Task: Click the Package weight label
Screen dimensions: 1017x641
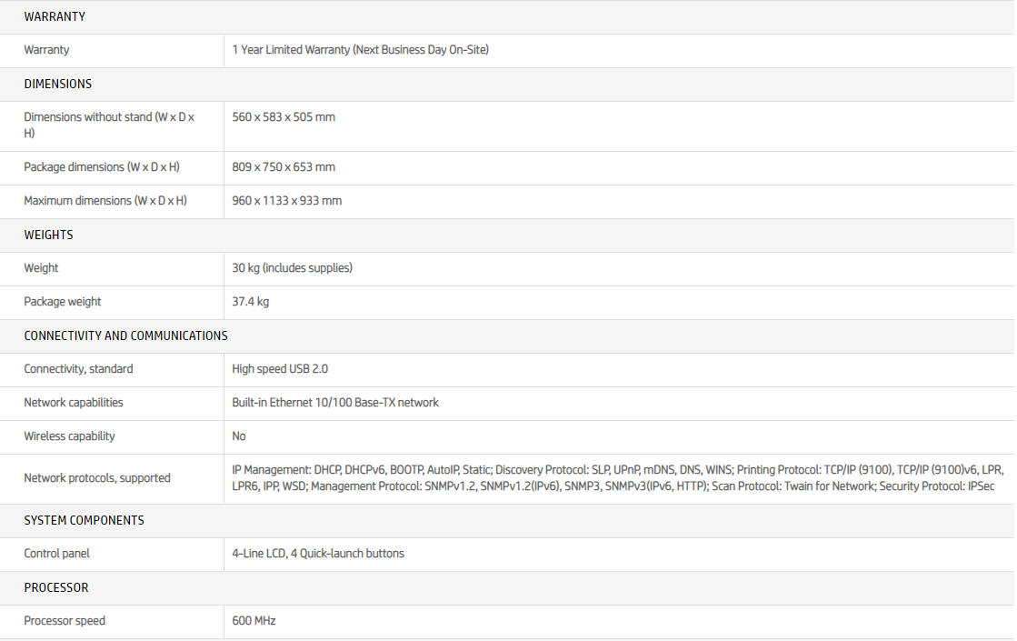Action: [63, 302]
